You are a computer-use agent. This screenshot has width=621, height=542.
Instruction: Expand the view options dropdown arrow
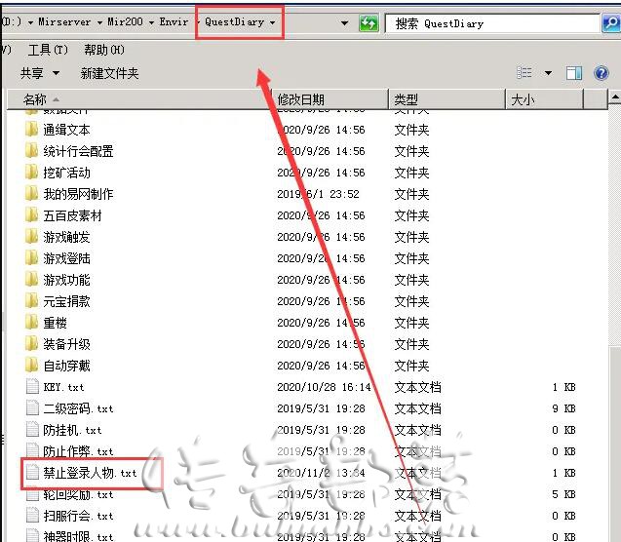[547, 73]
